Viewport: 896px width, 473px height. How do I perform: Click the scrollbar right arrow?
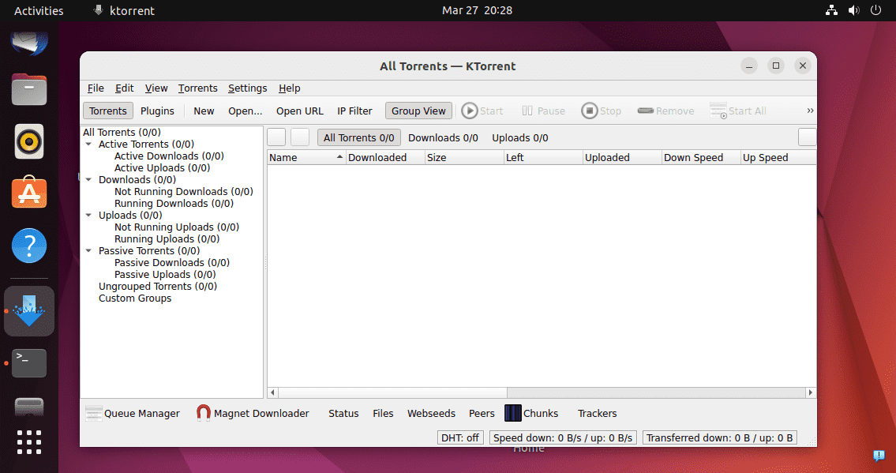pyautogui.click(x=810, y=392)
